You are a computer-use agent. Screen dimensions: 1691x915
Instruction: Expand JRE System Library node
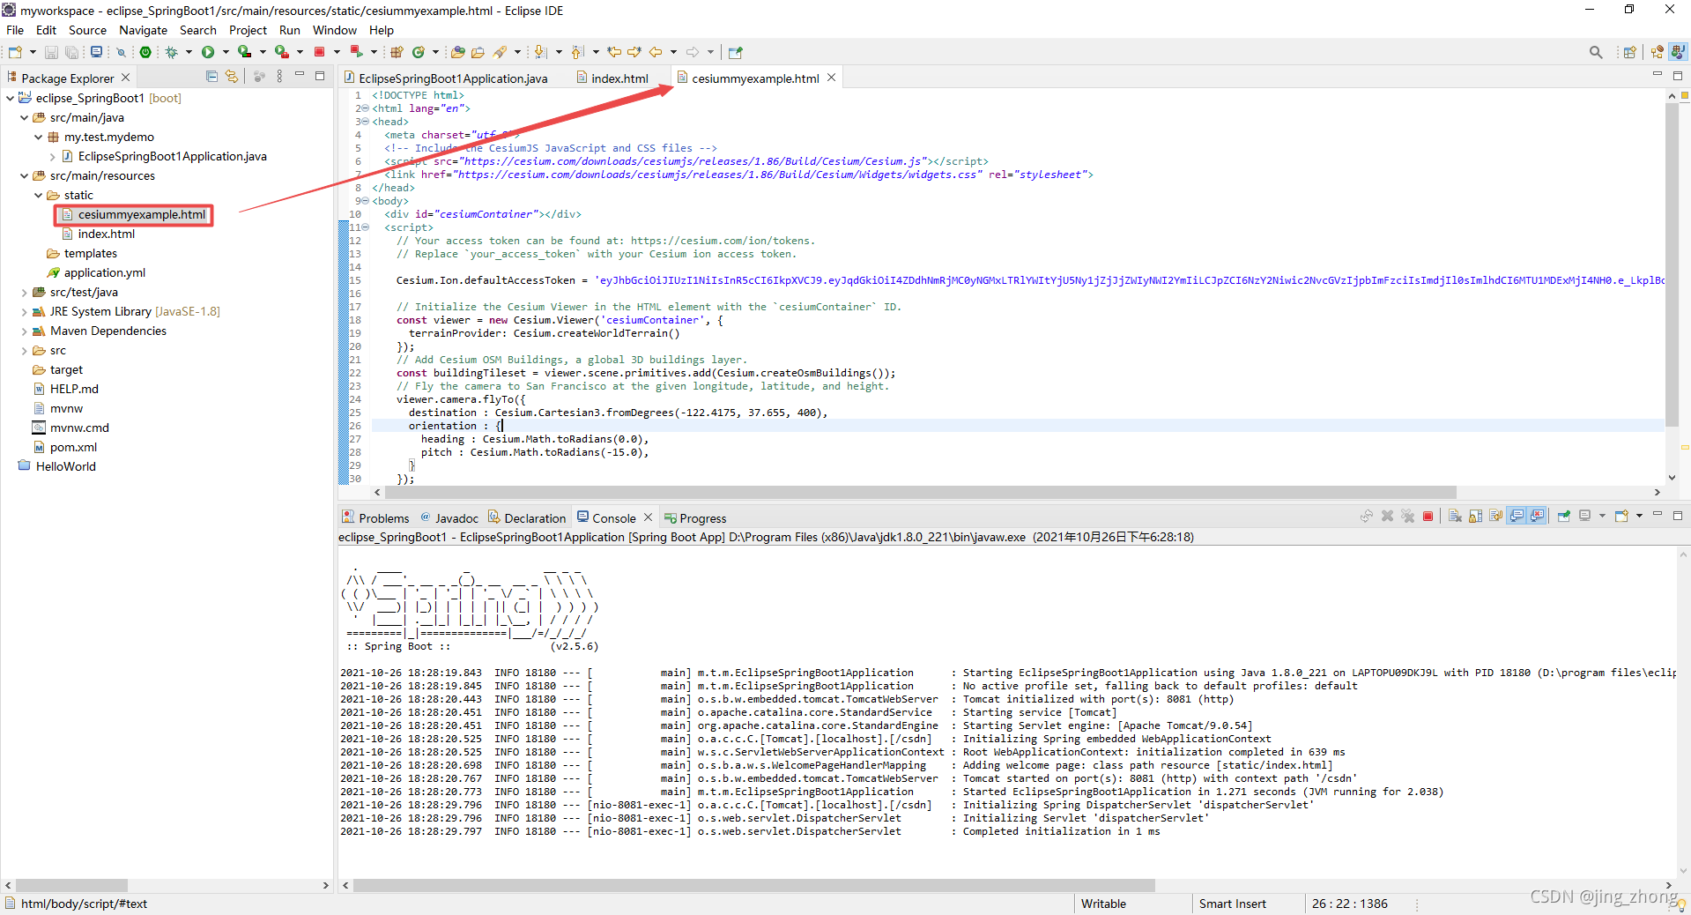pos(24,311)
